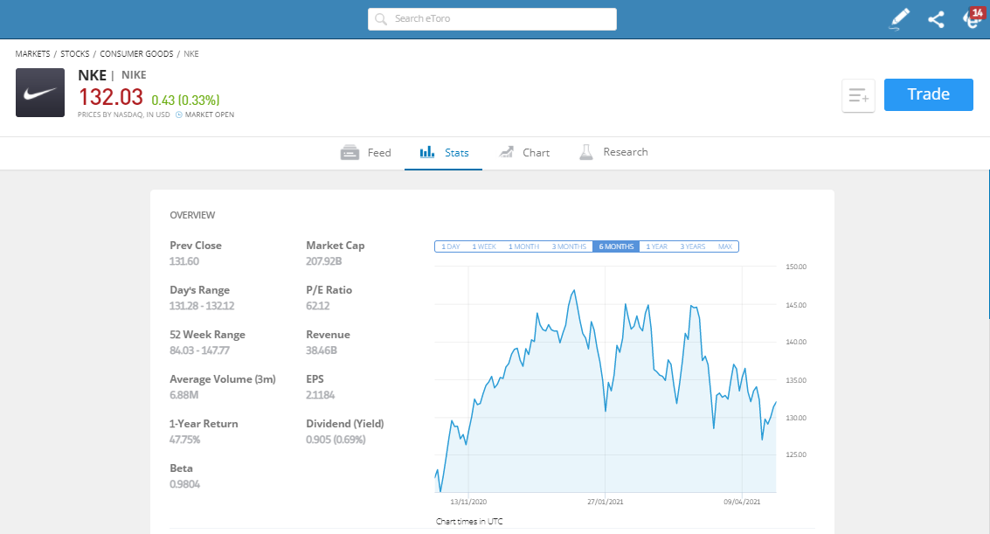The width and height of the screenshot is (990, 534).
Task: Open the MARKETS breadcrumb link
Action: pyautogui.click(x=32, y=53)
